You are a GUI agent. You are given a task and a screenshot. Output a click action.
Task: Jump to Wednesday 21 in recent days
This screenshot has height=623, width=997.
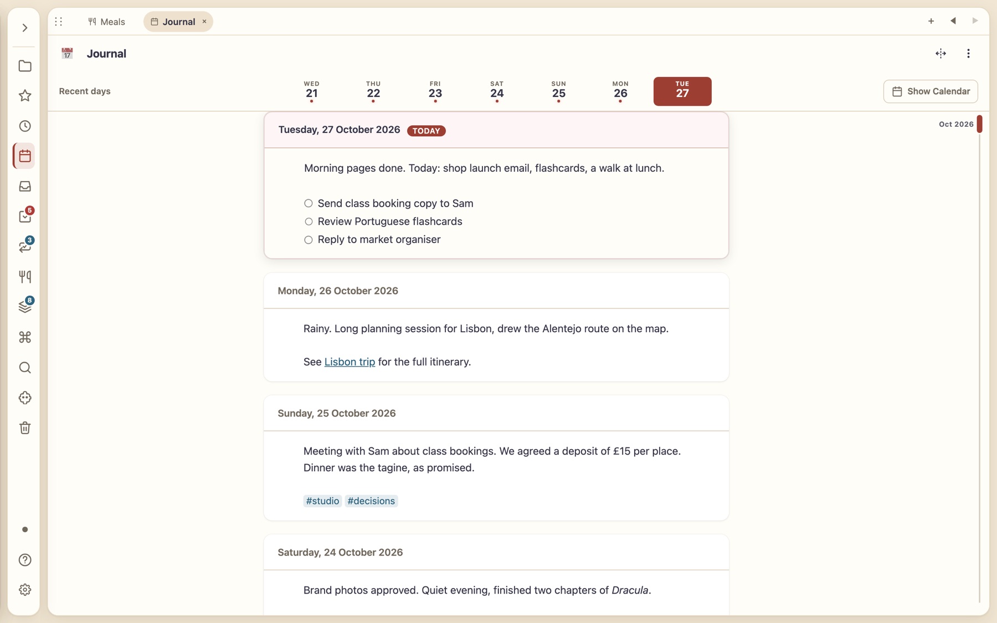[x=312, y=91]
